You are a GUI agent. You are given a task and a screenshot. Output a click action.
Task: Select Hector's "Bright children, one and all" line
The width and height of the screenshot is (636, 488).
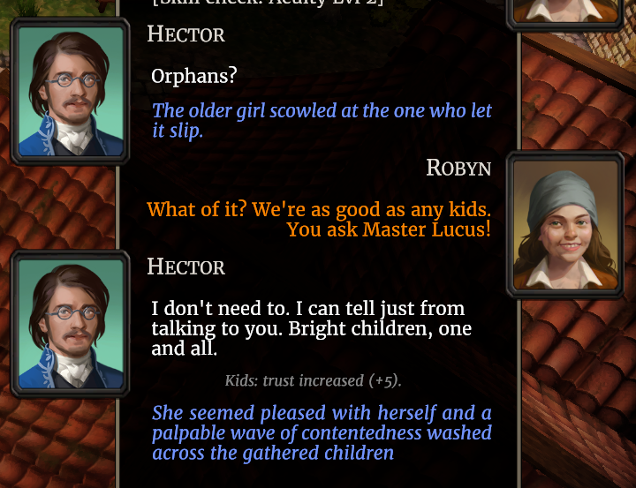(x=312, y=328)
